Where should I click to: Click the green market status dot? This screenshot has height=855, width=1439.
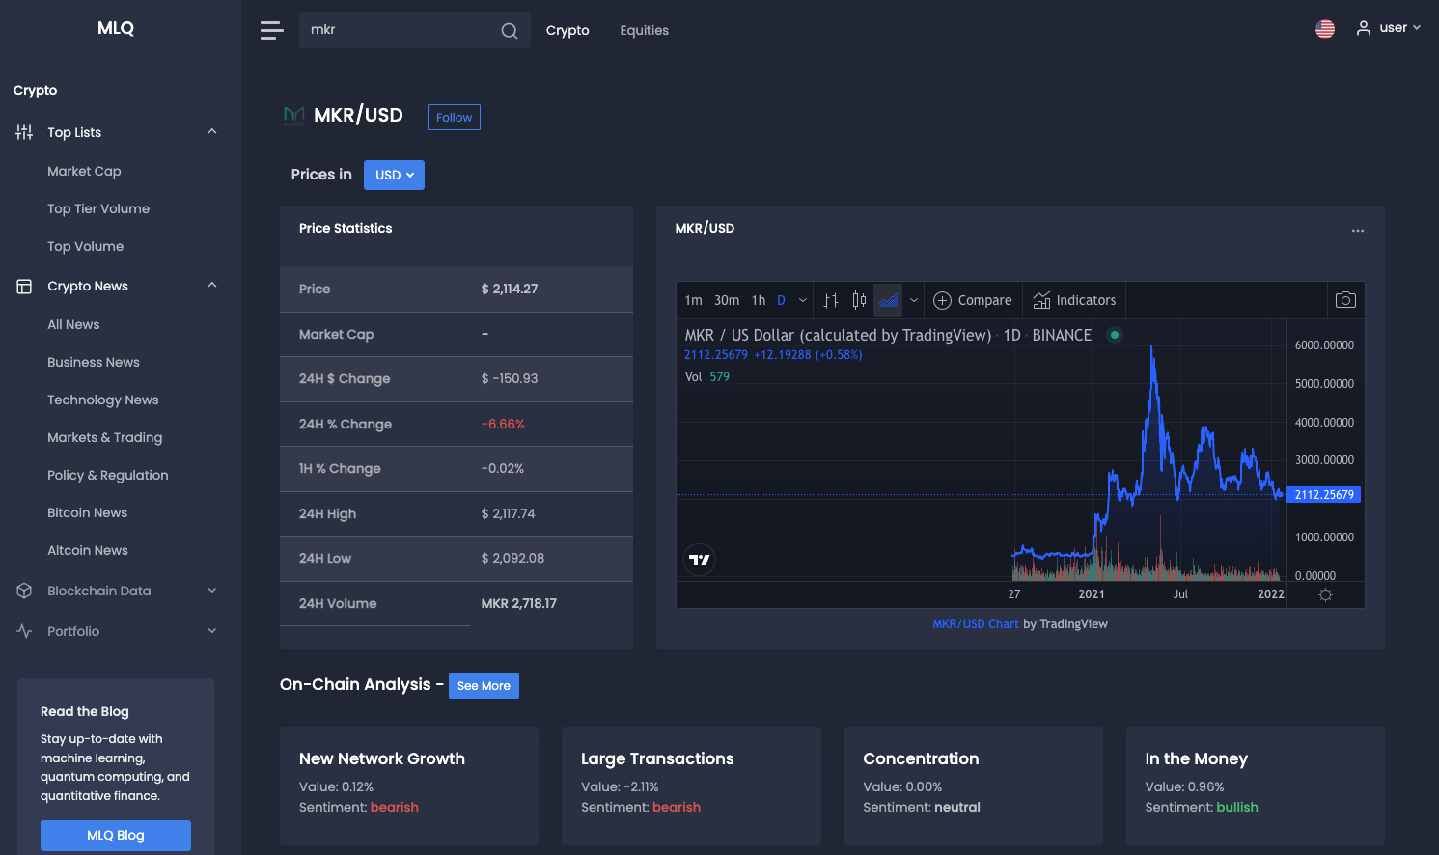click(1115, 335)
